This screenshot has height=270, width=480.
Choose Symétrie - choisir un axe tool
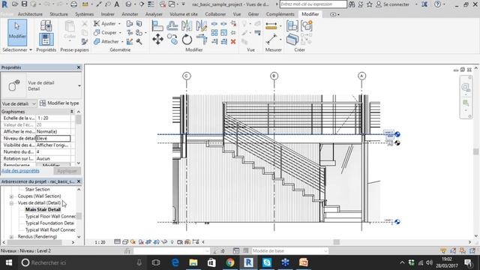coord(187,25)
